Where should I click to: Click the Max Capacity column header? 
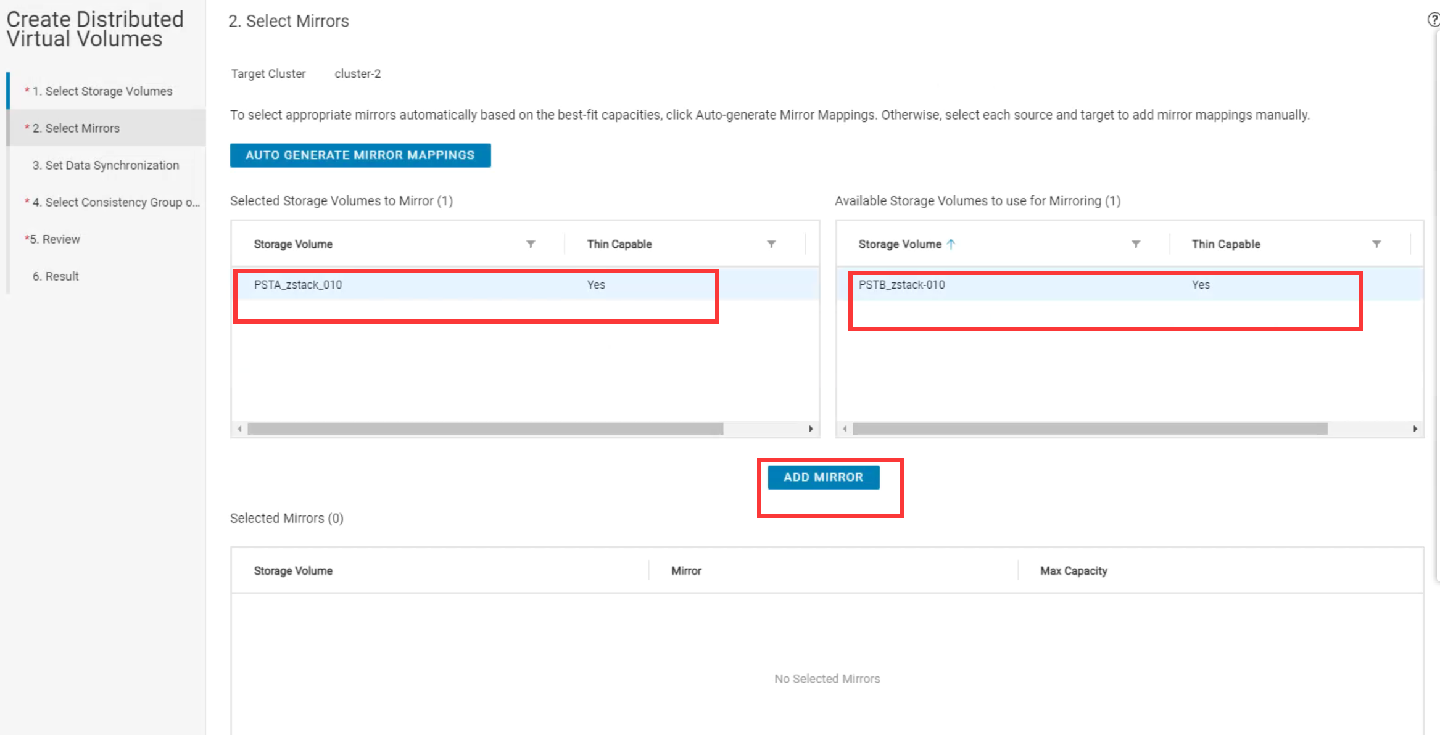(1074, 571)
